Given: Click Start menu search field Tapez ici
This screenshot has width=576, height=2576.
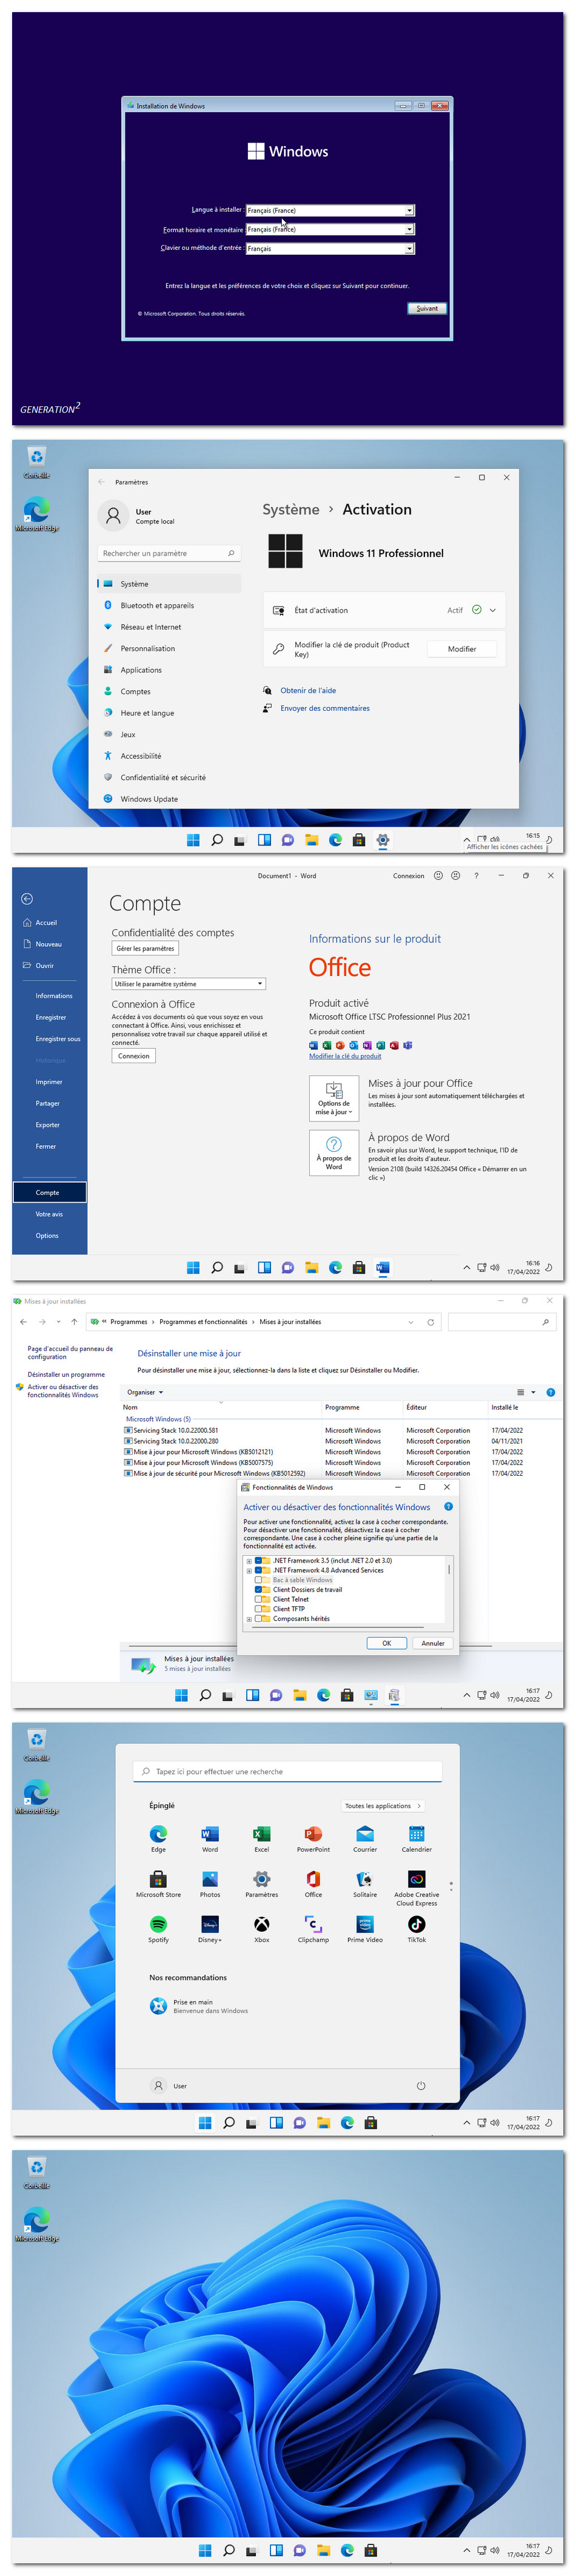Looking at the screenshot, I should (288, 1771).
